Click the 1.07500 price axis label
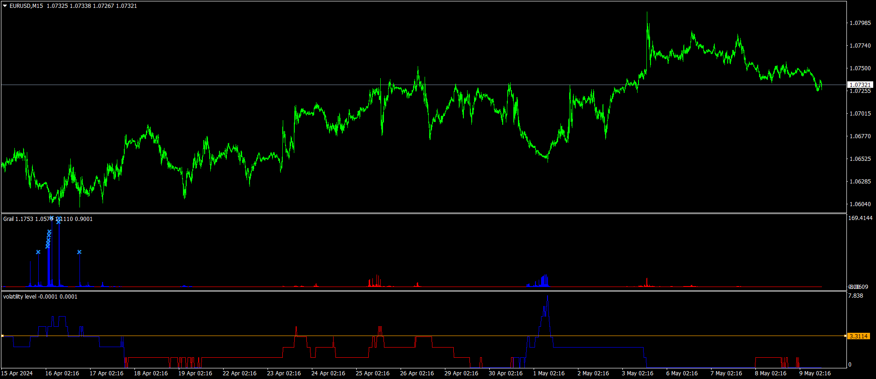Image resolution: width=876 pixels, height=379 pixels. tap(860, 68)
